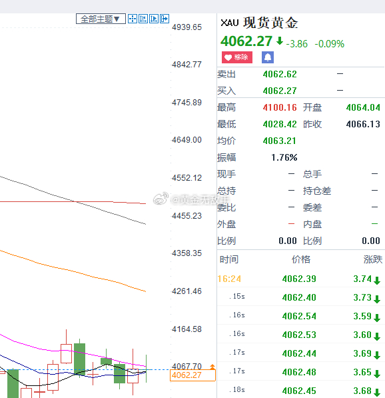Click the green down arrow beside 4062.27

280,41
